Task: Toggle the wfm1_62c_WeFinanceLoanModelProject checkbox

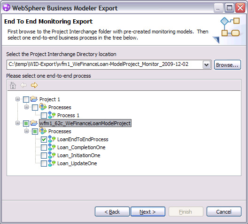Action: point(26,124)
